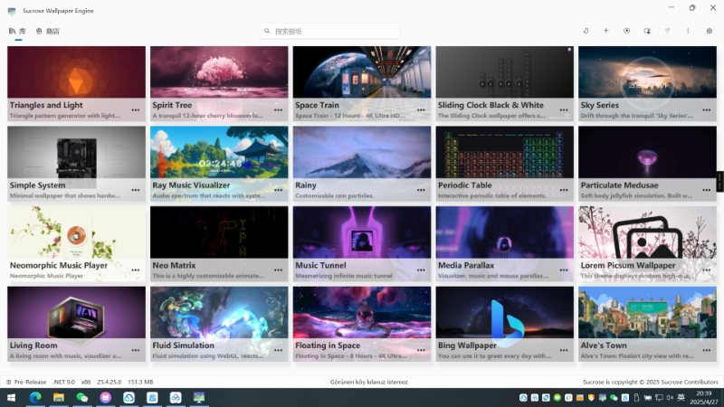
Task: Click the 151.3 MB memory status text
Action: [x=140, y=382]
